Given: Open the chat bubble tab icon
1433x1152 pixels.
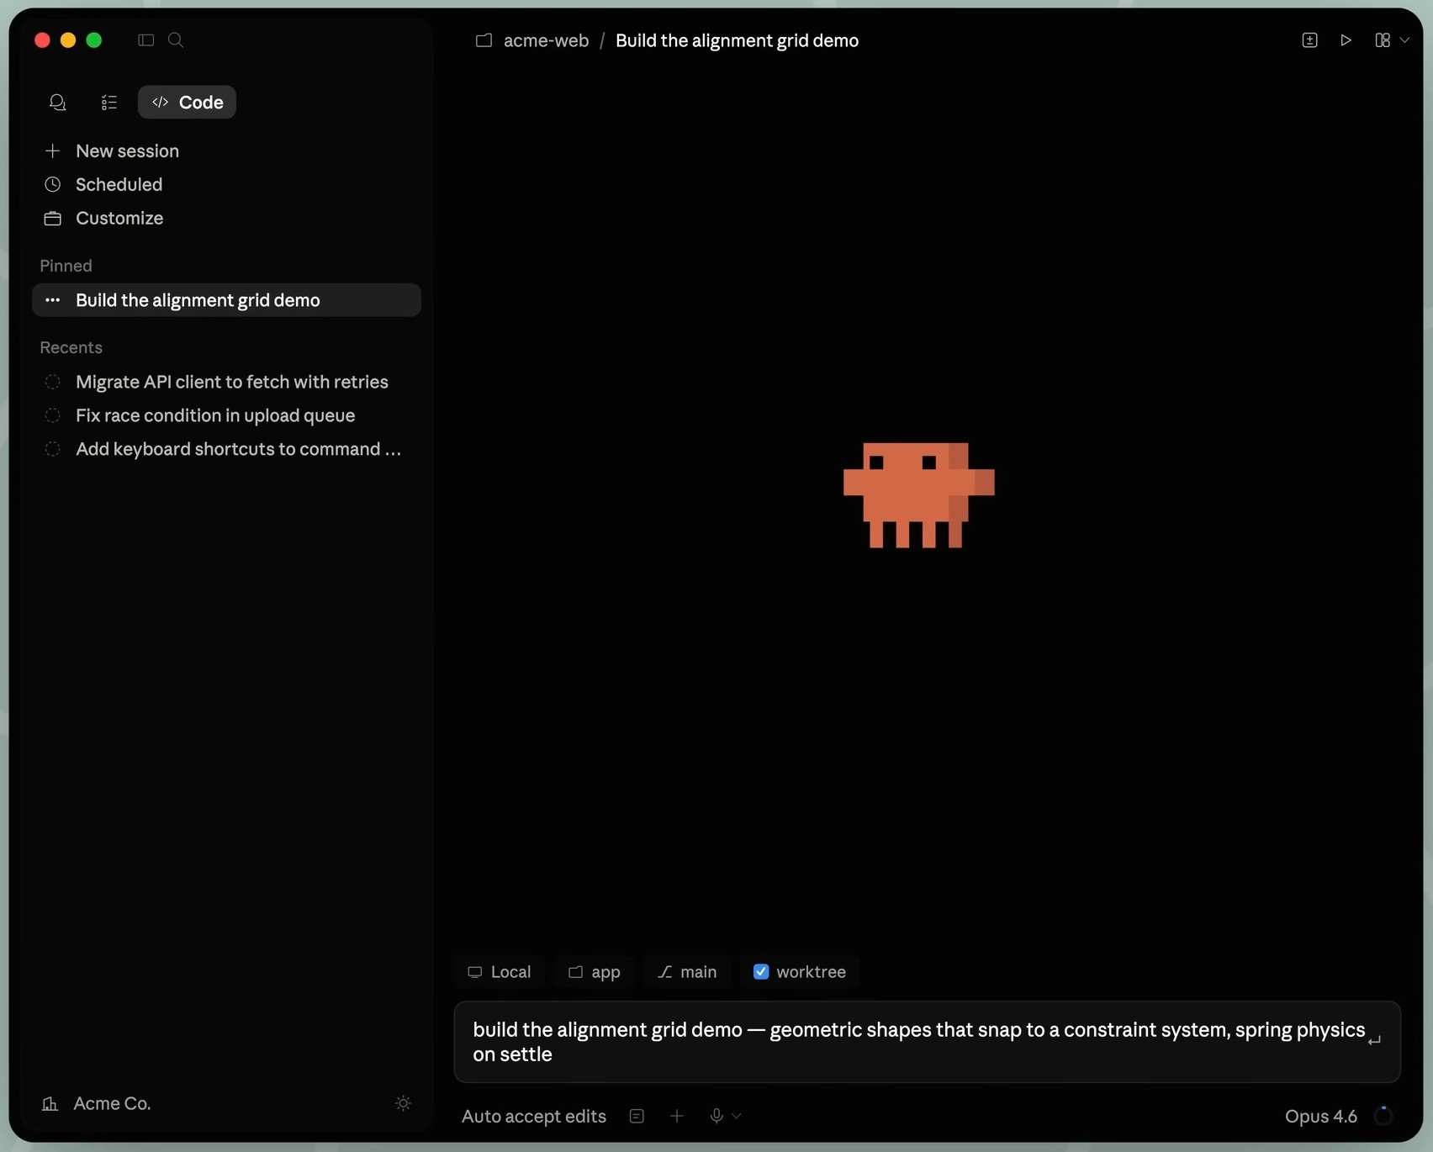Looking at the screenshot, I should point(57,103).
